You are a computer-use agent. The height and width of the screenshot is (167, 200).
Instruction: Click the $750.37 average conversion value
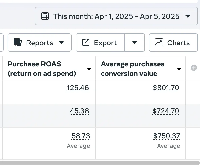click(167, 136)
